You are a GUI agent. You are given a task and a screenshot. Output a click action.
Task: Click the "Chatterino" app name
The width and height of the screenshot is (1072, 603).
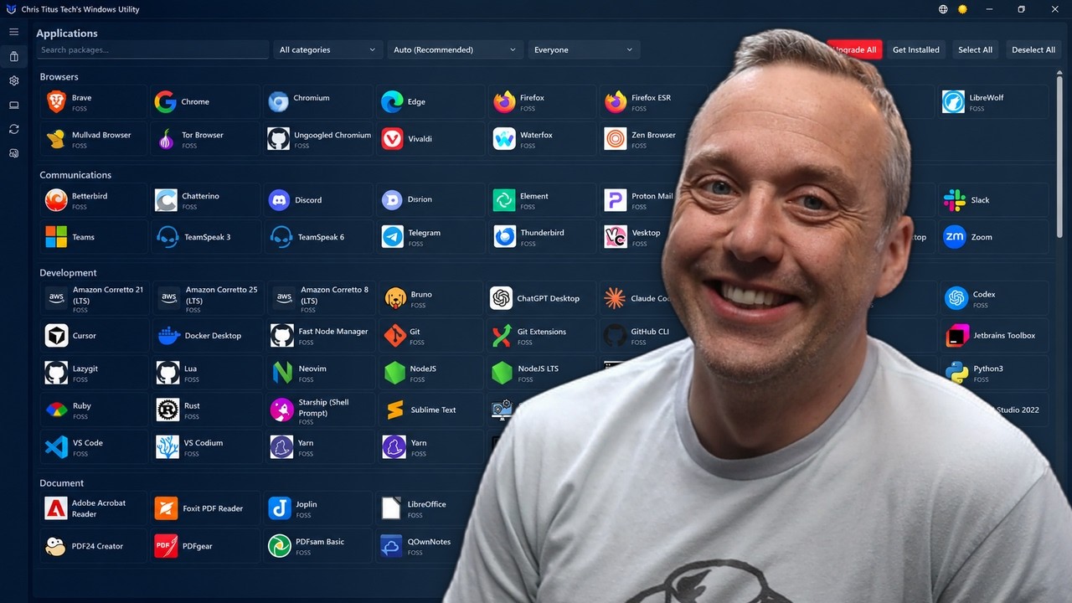200,196
